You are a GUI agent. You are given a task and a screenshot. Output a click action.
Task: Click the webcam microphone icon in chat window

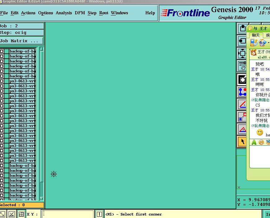click(x=262, y=43)
